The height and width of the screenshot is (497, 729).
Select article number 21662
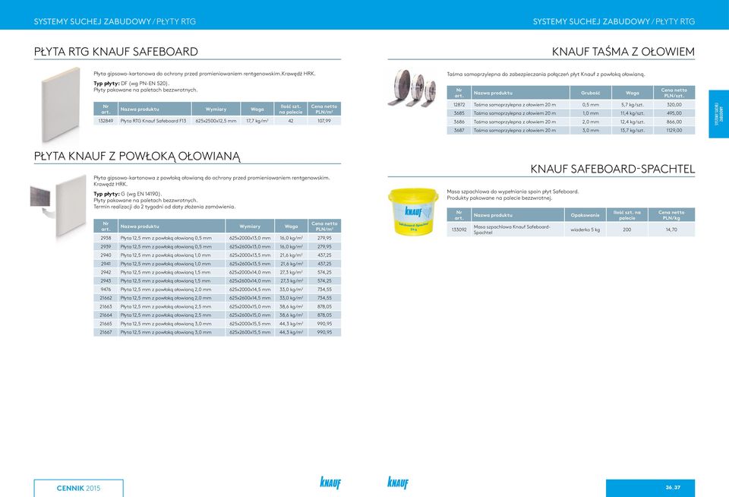[x=106, y=298]
